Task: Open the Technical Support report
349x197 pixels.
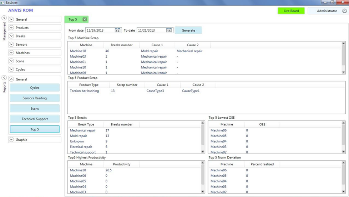Action: (35, 119)
